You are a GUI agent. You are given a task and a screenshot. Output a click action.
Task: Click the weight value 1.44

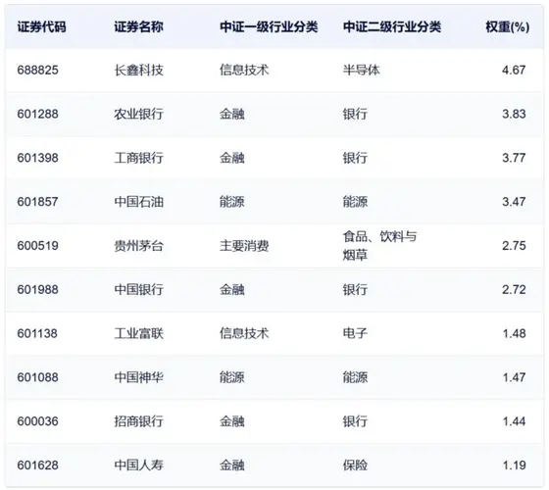pos(514,421)
